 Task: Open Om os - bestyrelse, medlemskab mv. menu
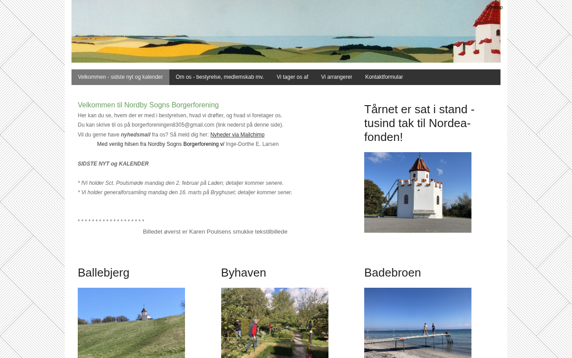(220, 77)
